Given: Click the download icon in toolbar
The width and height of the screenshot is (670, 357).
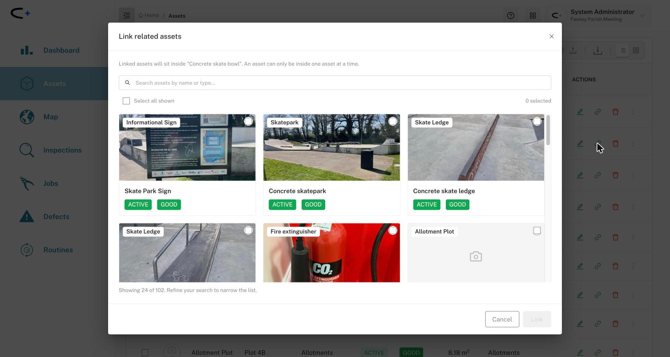Looking at the screenshot, I should tap(598, 51).
